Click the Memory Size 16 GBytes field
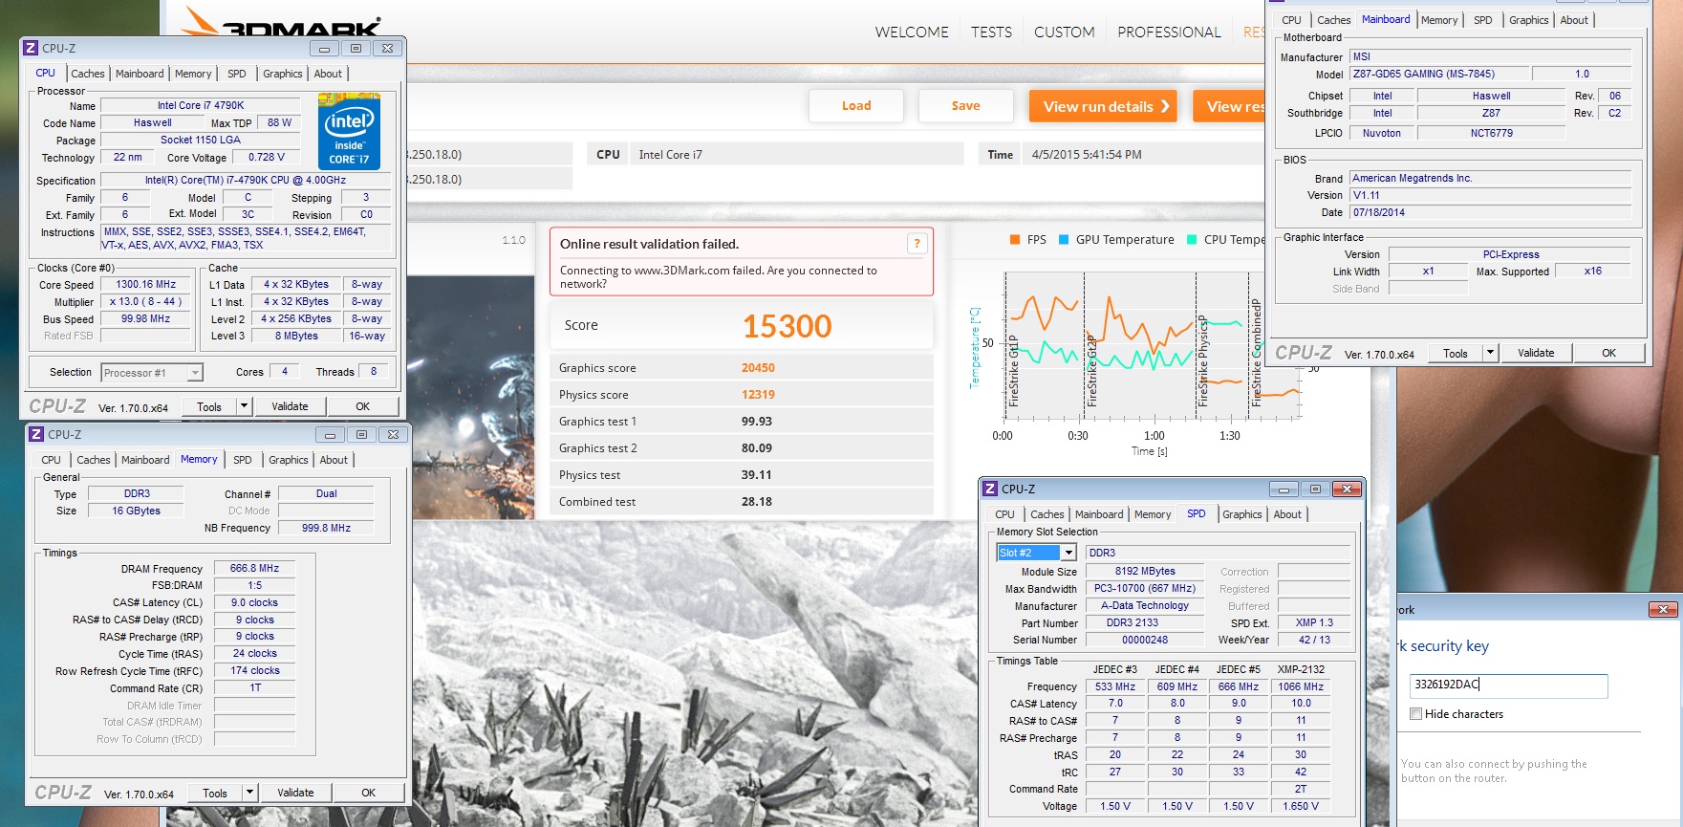Image resolution: width=1683 pixels, height=827 pixels. (x=137, y=511)
